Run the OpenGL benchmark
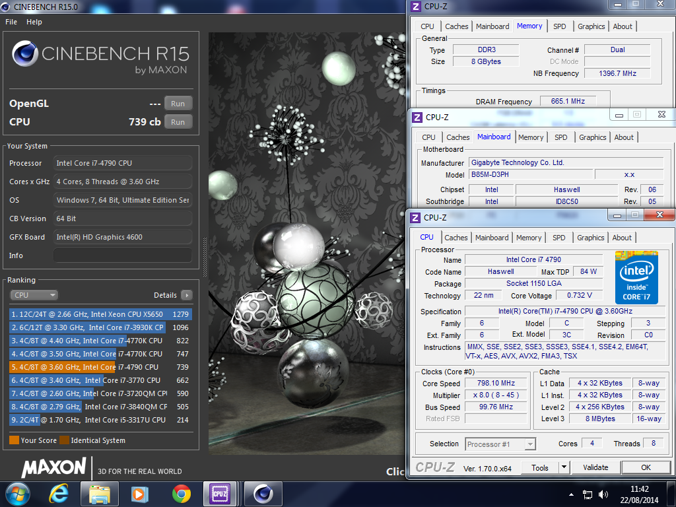 (178, 104)
